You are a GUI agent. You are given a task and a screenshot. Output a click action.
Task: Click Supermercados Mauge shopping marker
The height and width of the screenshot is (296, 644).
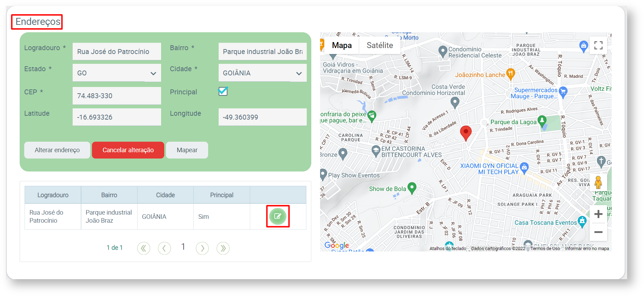[563, 92]
